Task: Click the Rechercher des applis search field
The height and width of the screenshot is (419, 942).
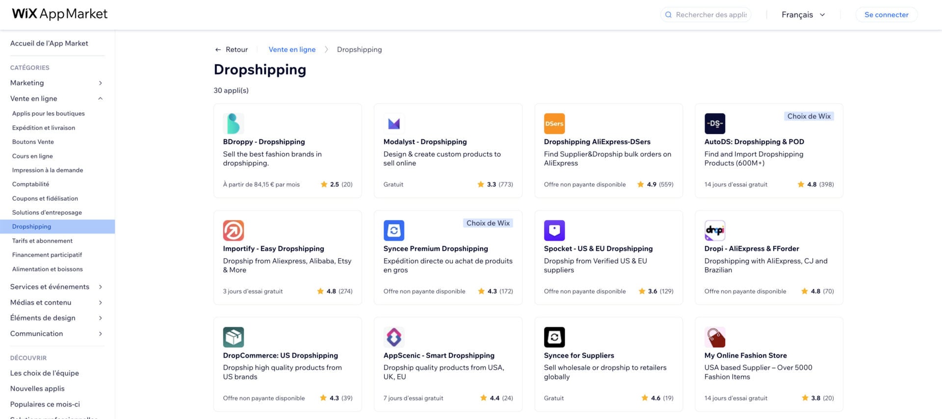Action: 706,15
